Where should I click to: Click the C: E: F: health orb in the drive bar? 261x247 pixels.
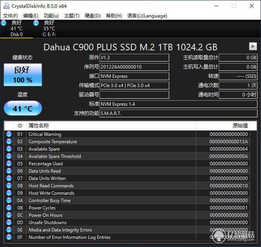[36, 23]
